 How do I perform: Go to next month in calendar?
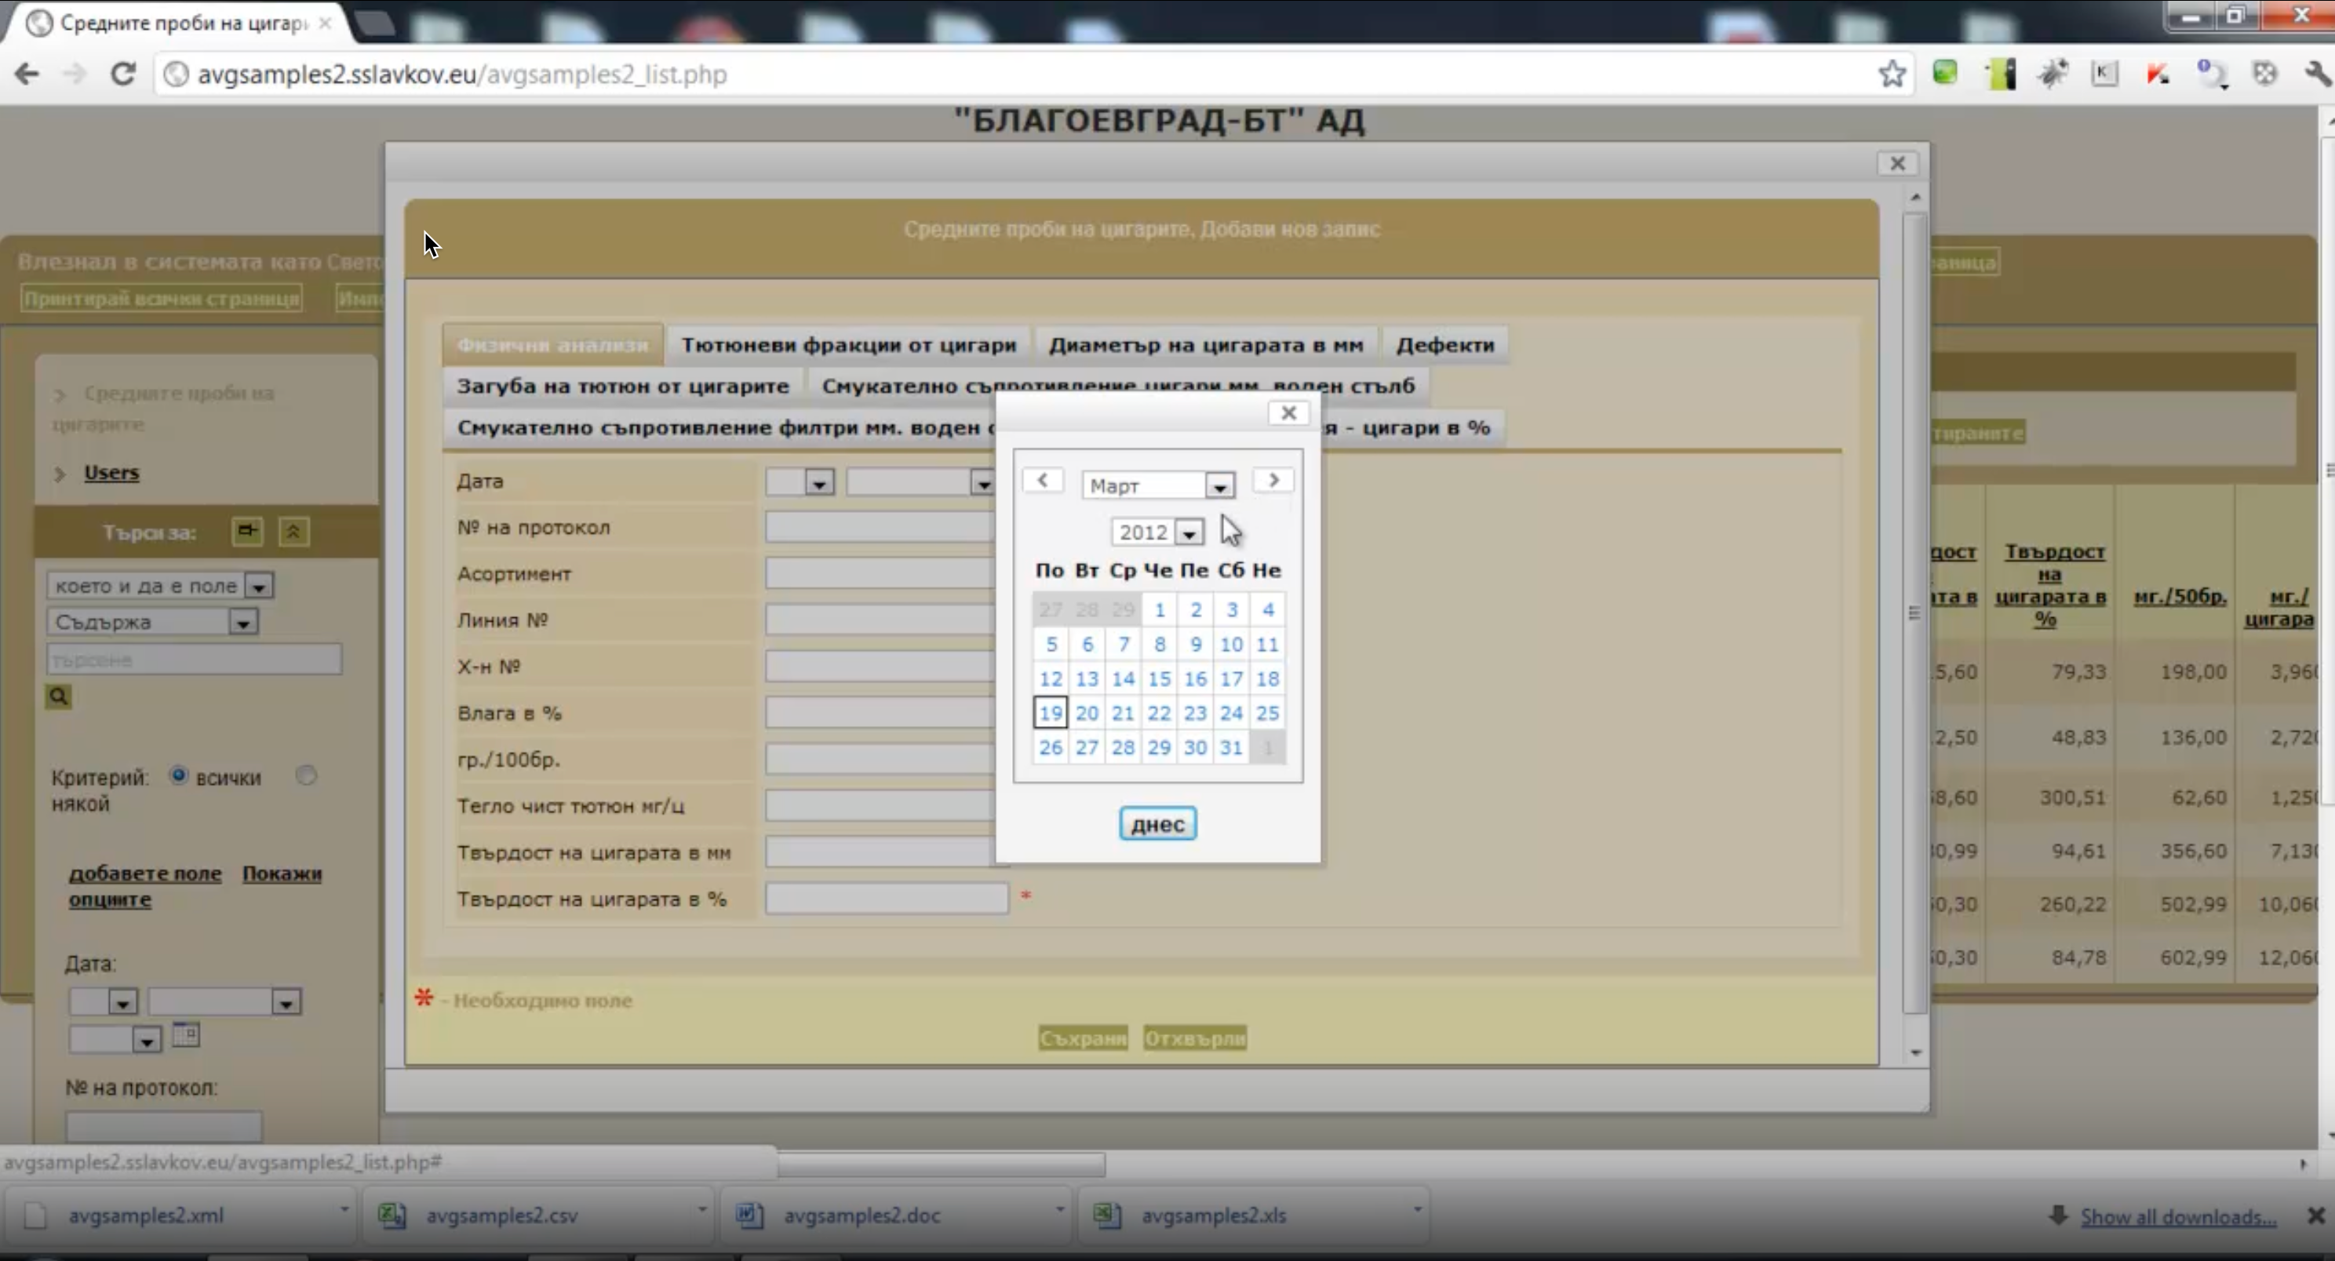pos(1273,480)
